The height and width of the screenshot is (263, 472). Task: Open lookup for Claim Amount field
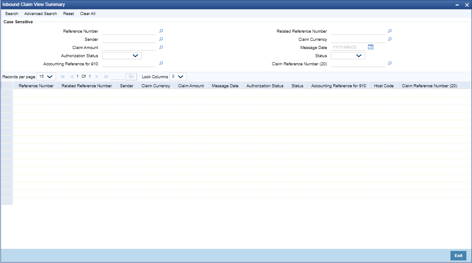[x=161, y=47]
